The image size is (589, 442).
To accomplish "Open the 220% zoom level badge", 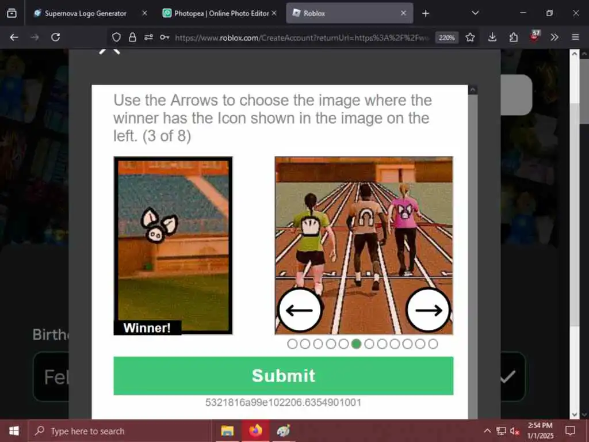I will pyautogui.click(x=446, y=37).
